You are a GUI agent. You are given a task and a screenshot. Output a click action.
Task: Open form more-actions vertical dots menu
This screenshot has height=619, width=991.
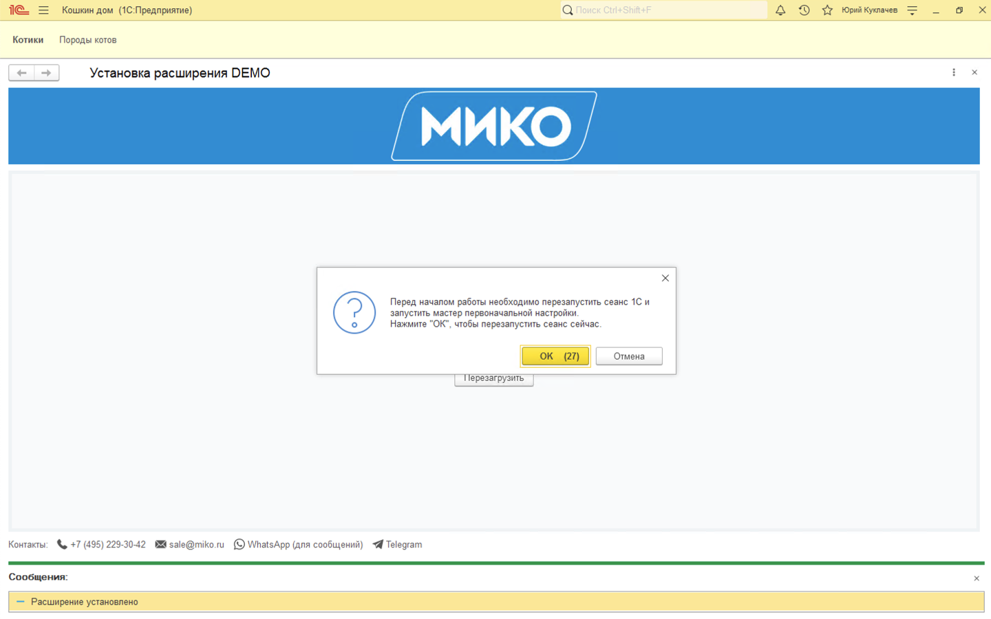pos(954,72)
